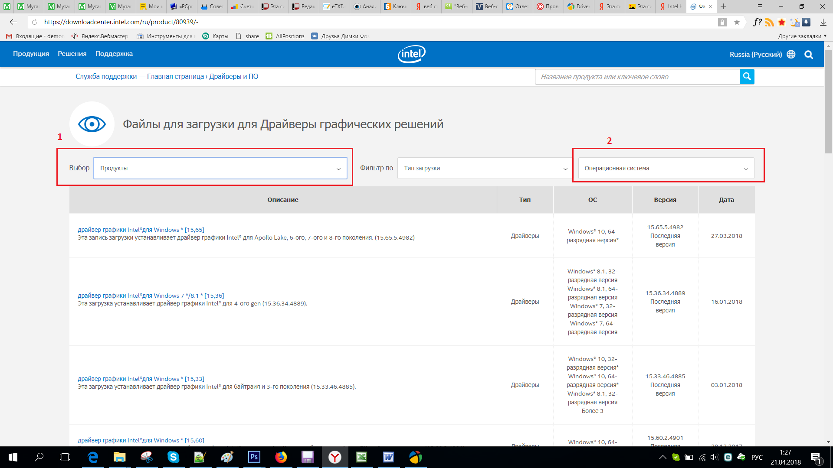Click the Дата column header

click(x=726, y=200)
